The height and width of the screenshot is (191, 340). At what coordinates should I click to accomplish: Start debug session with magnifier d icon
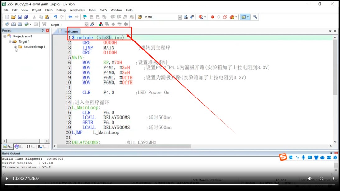[200, 17]
